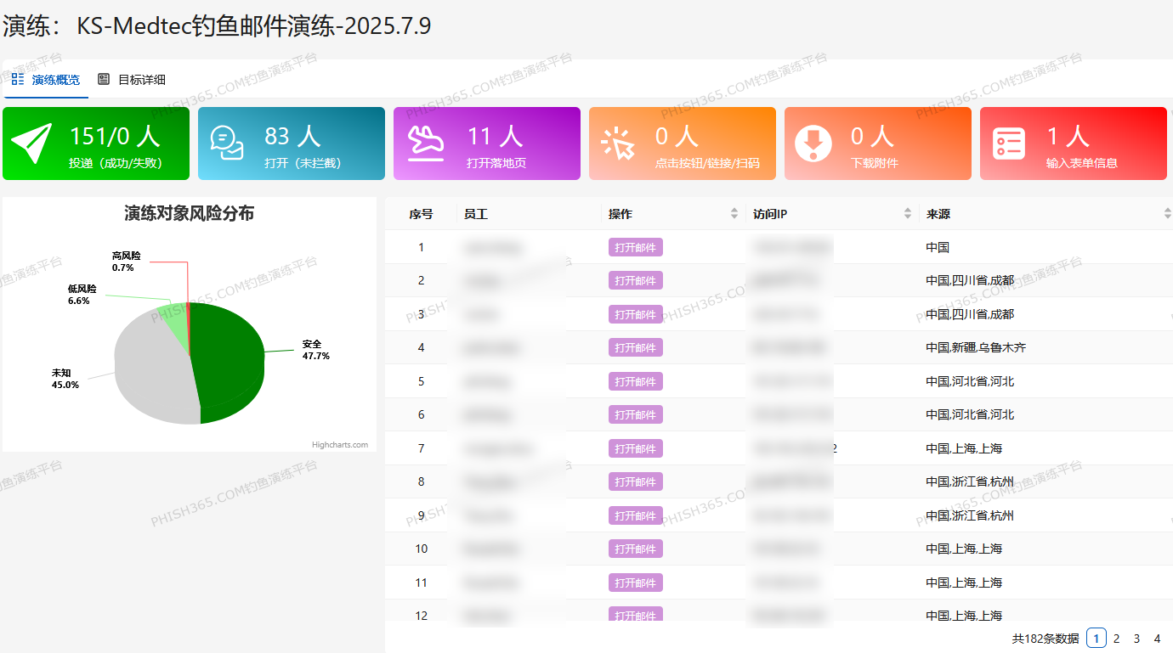Go to page 2 of results
This screenshot has width=1173, height=653.
tap(1117, 639)
